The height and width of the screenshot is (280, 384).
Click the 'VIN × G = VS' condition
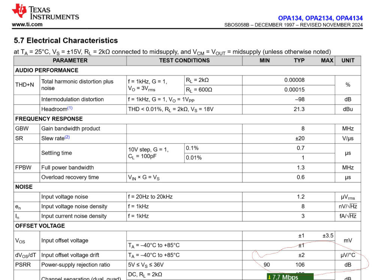click(x=144, y=178)
